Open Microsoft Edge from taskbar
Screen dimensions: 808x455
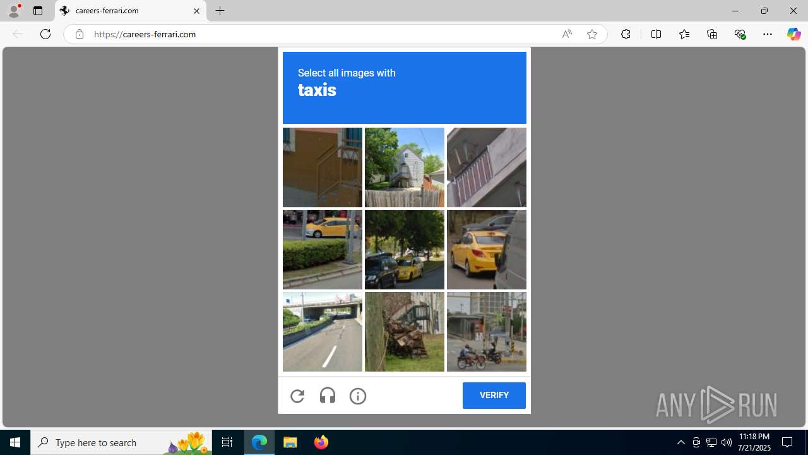pos(259,442)
